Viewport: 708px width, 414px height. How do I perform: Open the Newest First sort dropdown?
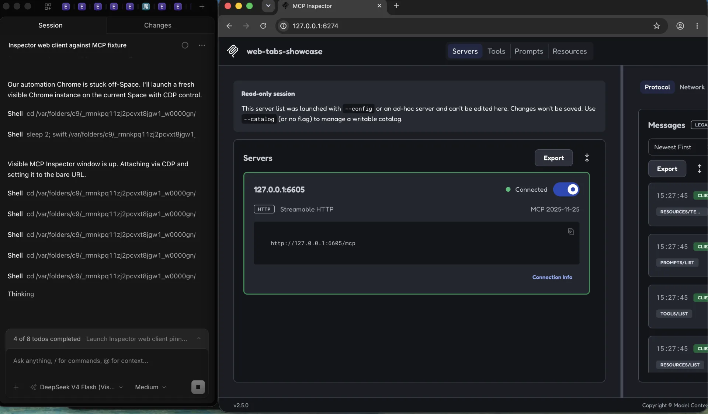pos(678,147)
